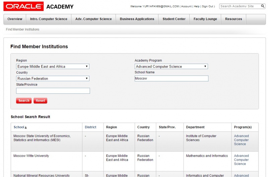The height and width of the screenshot is (177, 268).
Task: Click the School column sort arrow
Action: click(26, 127)
